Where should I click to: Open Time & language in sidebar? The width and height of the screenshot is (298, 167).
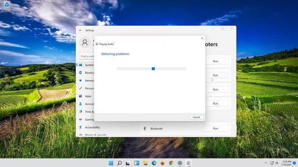(x=86, y=112)
